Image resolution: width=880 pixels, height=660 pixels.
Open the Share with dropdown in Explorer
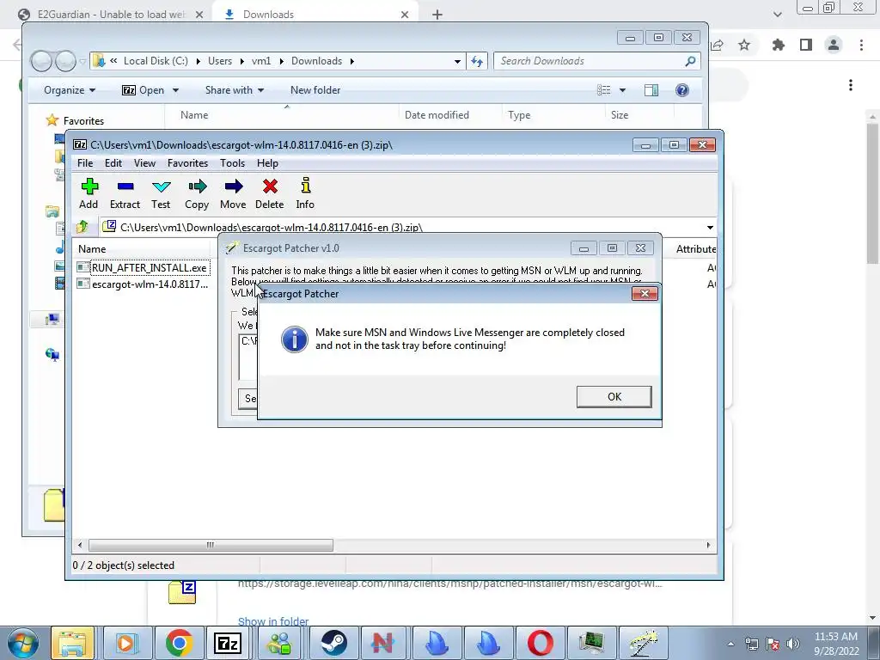point(235,90)
